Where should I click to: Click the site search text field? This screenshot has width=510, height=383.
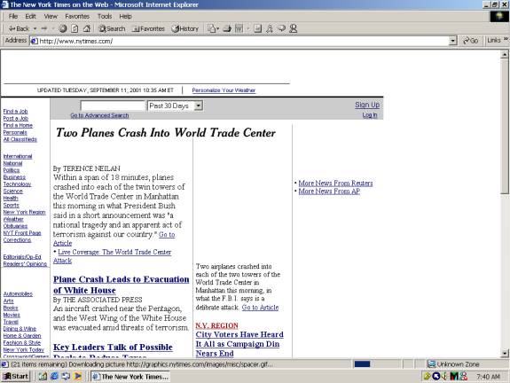click(113, 106)
